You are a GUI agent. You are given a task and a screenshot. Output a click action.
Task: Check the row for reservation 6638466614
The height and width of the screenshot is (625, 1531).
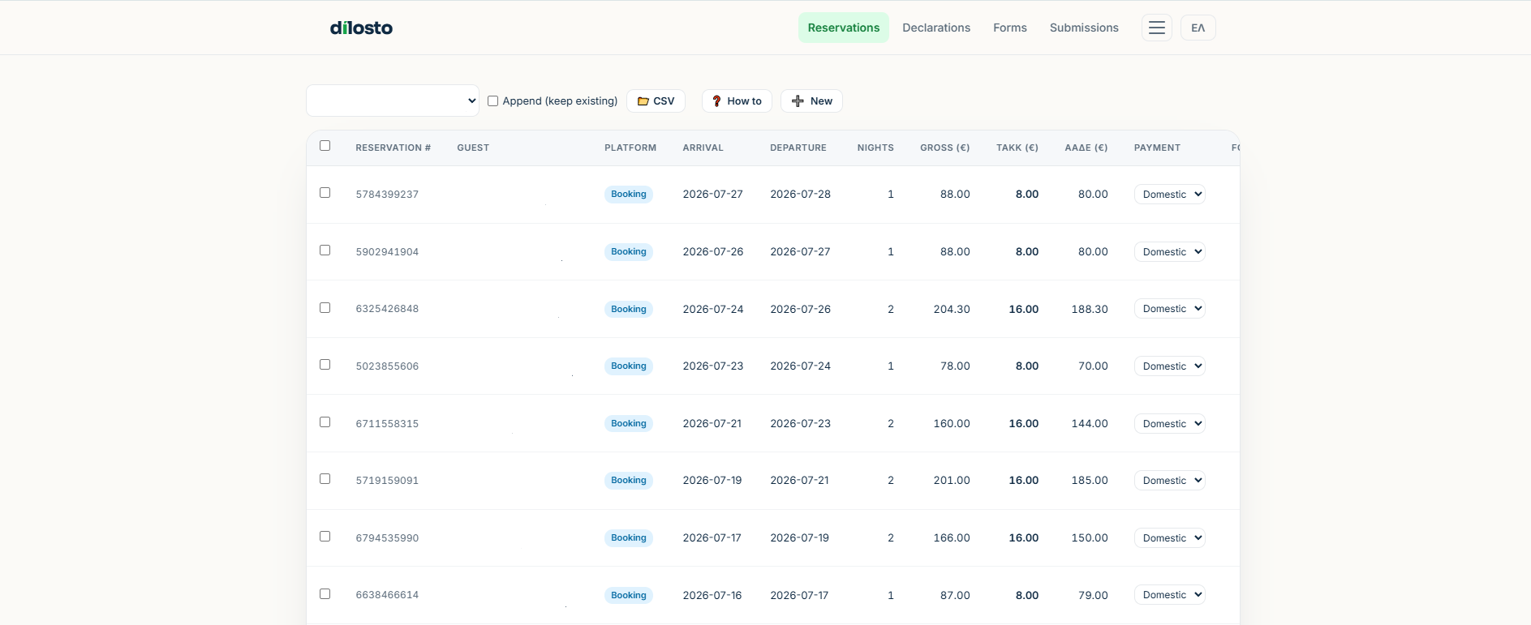(325, 594)
